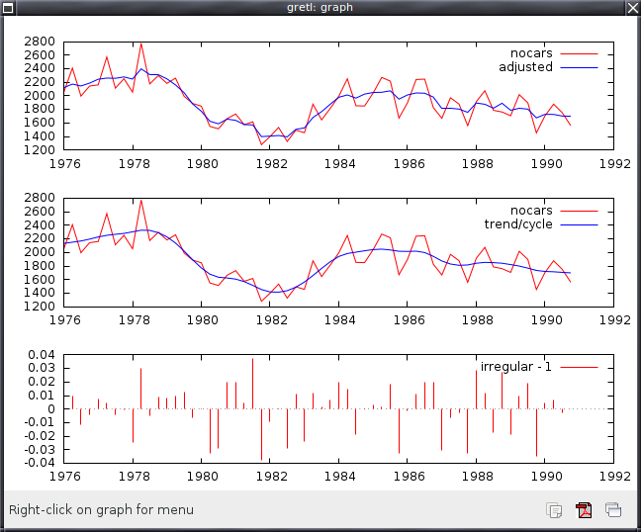Click the red nocars legend line in top plot
The height and width of the screenshot is (532, 641).
point(580,52)
